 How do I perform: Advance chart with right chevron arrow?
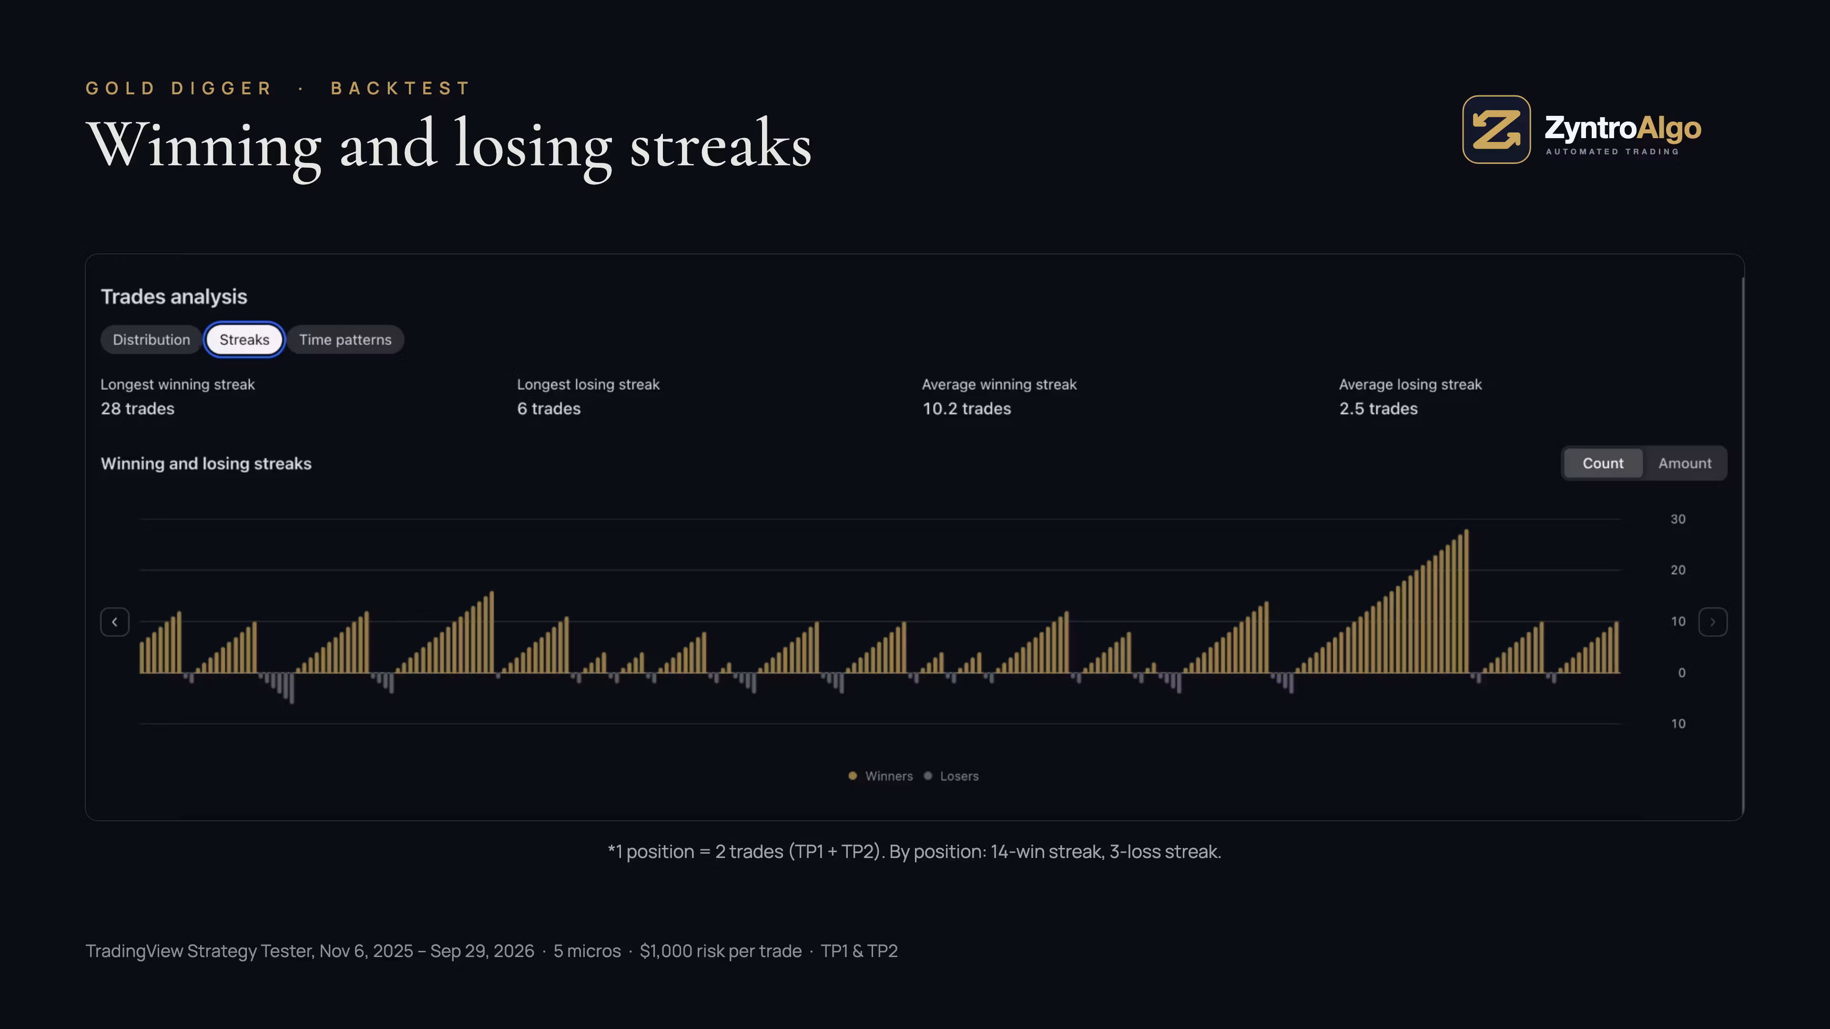[1712, 622]
